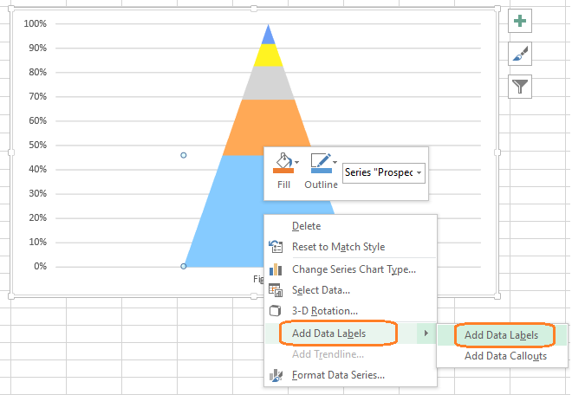This screenshot has height=395, width=572.
Task: Click the Fill label in mini toolbar
Action: point(283,185)
